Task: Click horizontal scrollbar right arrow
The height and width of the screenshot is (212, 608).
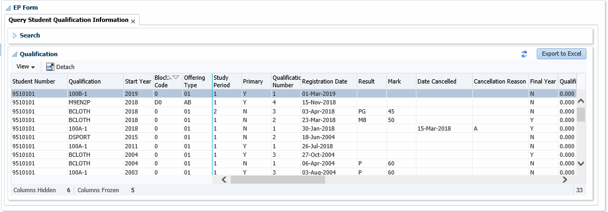Action: pos(565,179)
